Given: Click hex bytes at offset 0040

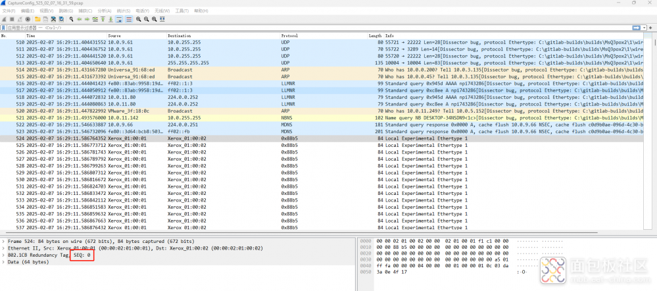Looking at the screenshot, I should (442, 266).
